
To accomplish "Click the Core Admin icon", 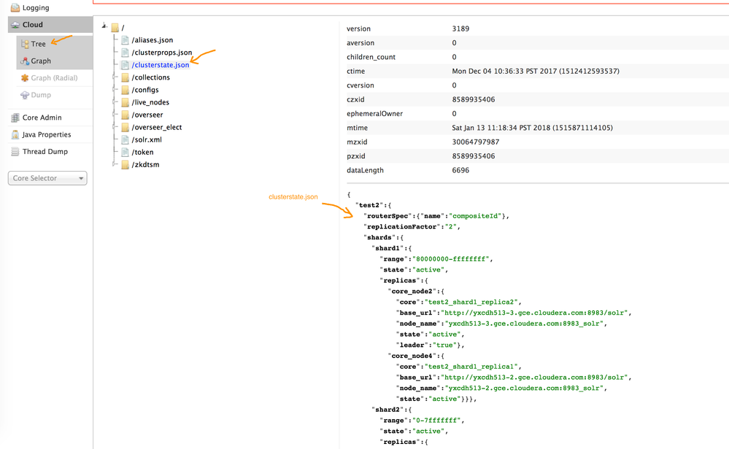I will (x=15, y=118).
